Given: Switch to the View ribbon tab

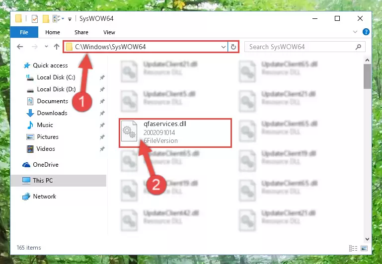Looking at the screenshot, I should 109,32.
